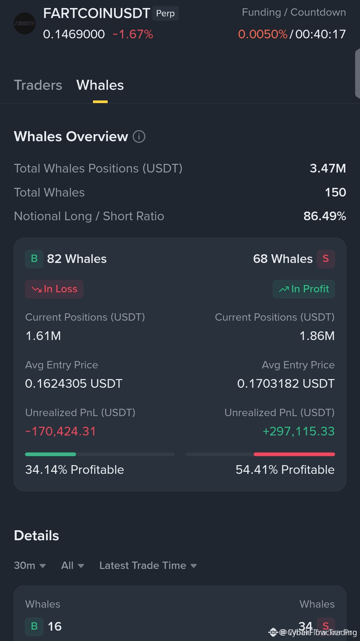Image resolution: width=360 pixels, height=641 pixels.
Task: Tap the In Loss trend-down badge
Action: pos(54,289)
